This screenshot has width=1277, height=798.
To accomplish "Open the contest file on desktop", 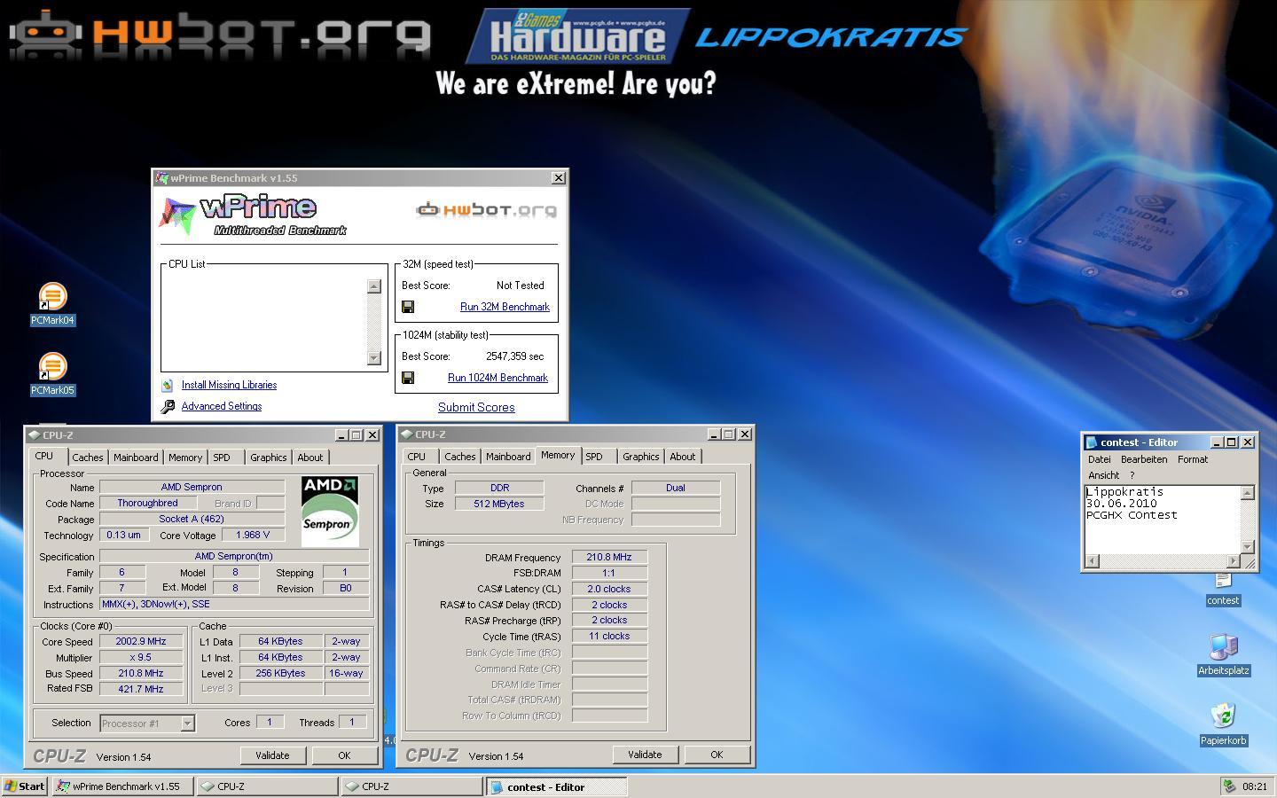I will click(x=1223, y=590).
